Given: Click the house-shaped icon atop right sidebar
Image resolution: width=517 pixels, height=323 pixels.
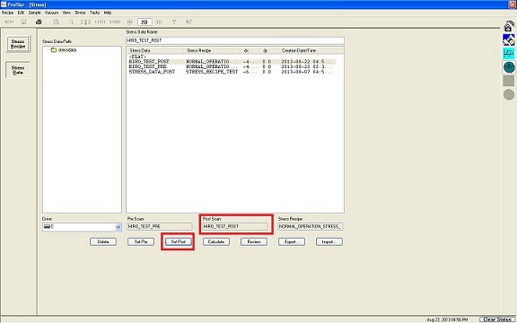Looking at the screenshot, I should coord(509,26).
